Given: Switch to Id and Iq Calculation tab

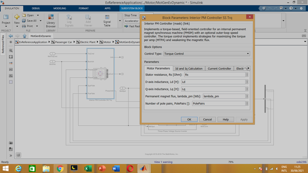Looking at the screenshot, I should point(188,68).
